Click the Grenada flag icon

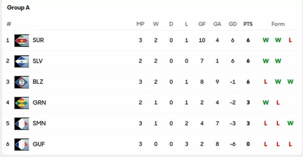pos(22,103)
